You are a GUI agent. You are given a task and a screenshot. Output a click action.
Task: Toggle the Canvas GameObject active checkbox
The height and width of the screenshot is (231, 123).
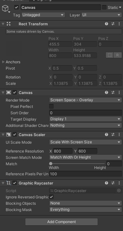click(x=16, y=7)
